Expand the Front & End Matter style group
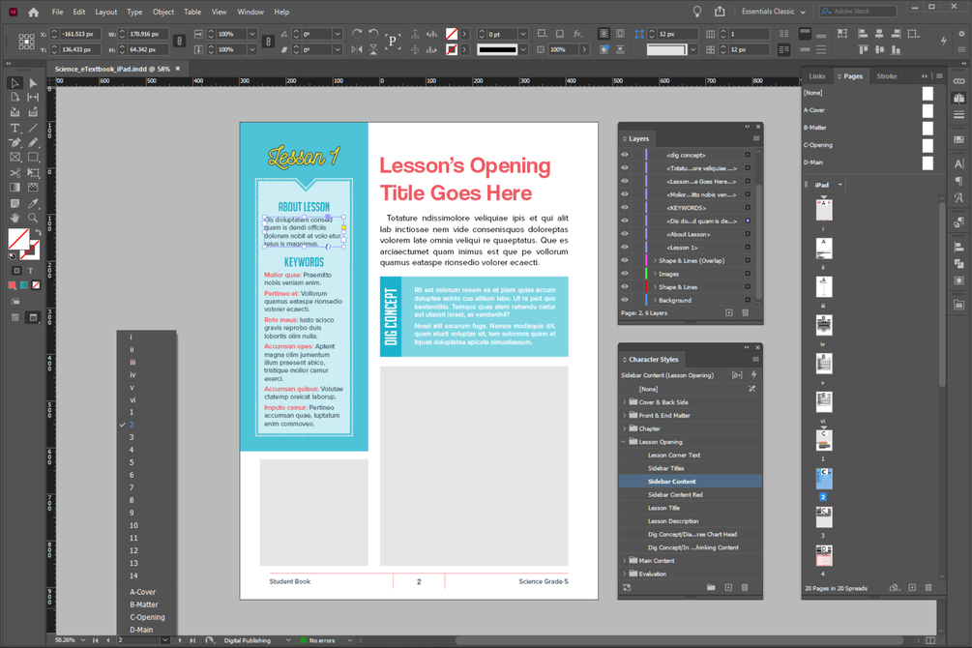This screenshot has width=972, height=648. [x=624, y=416]
